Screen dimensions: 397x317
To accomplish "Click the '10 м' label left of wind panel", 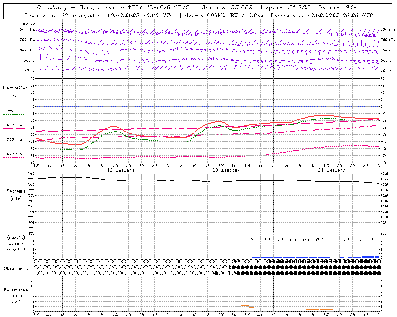I will [x=30, y=71].
